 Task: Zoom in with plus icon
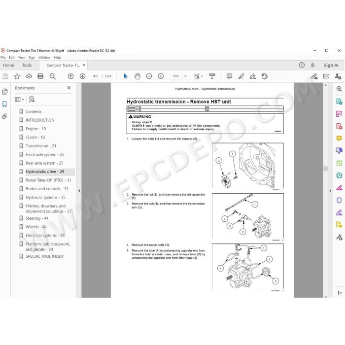point(161,76)
